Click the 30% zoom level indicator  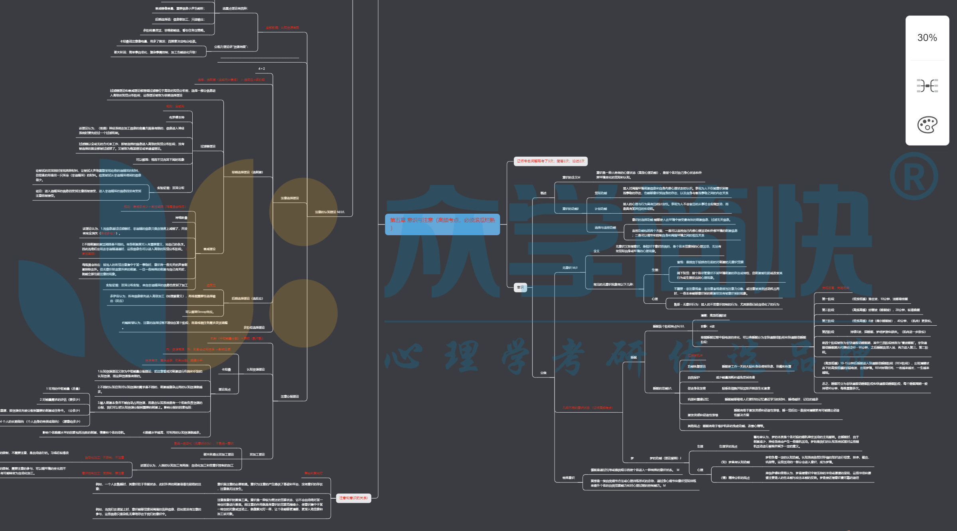point(927,38)
